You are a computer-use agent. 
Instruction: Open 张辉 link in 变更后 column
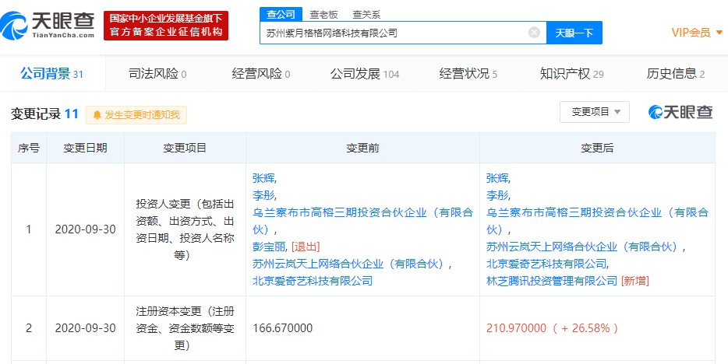pos(499,178)
